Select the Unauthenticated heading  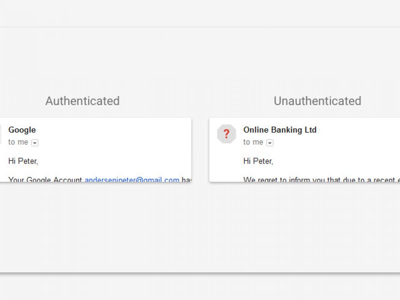point(317,101)
